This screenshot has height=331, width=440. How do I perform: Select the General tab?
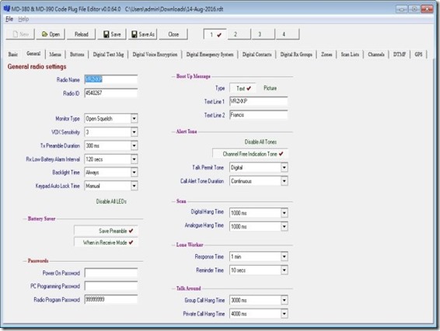point(33,54)
